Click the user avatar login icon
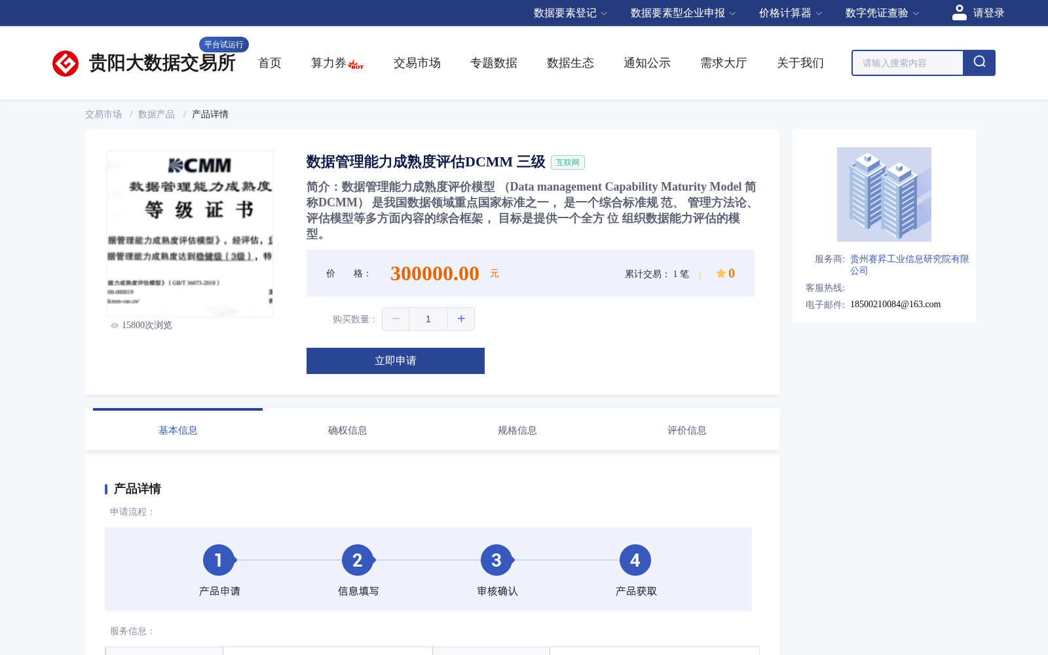 [959, 12]
